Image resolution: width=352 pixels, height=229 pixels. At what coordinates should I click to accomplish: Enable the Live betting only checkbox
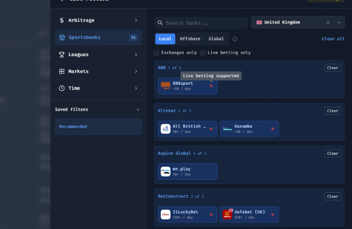coord(203,53)
